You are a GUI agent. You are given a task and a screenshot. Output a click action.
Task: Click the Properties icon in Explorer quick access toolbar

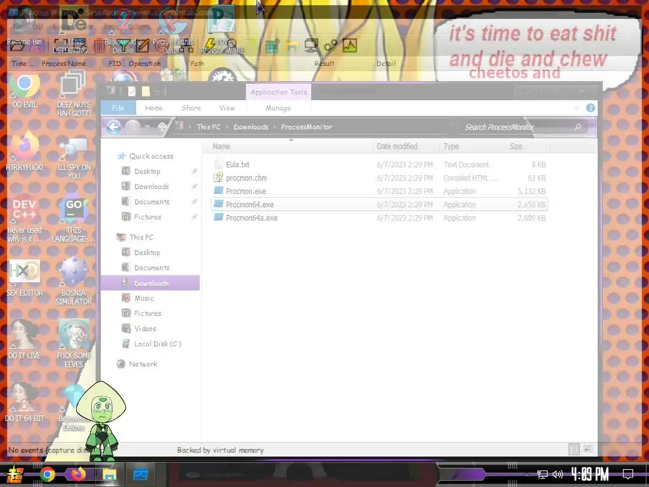click(132, 91)
